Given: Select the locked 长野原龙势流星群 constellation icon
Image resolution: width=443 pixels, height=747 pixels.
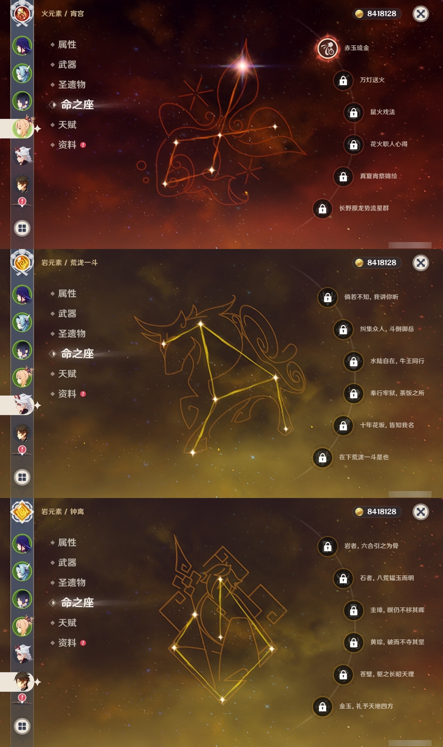Looking at the screenshot, I should click(x=323, y=209).
